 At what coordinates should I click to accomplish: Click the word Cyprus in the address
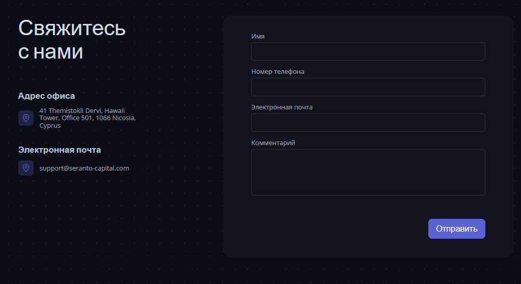[x=50, y=126]
